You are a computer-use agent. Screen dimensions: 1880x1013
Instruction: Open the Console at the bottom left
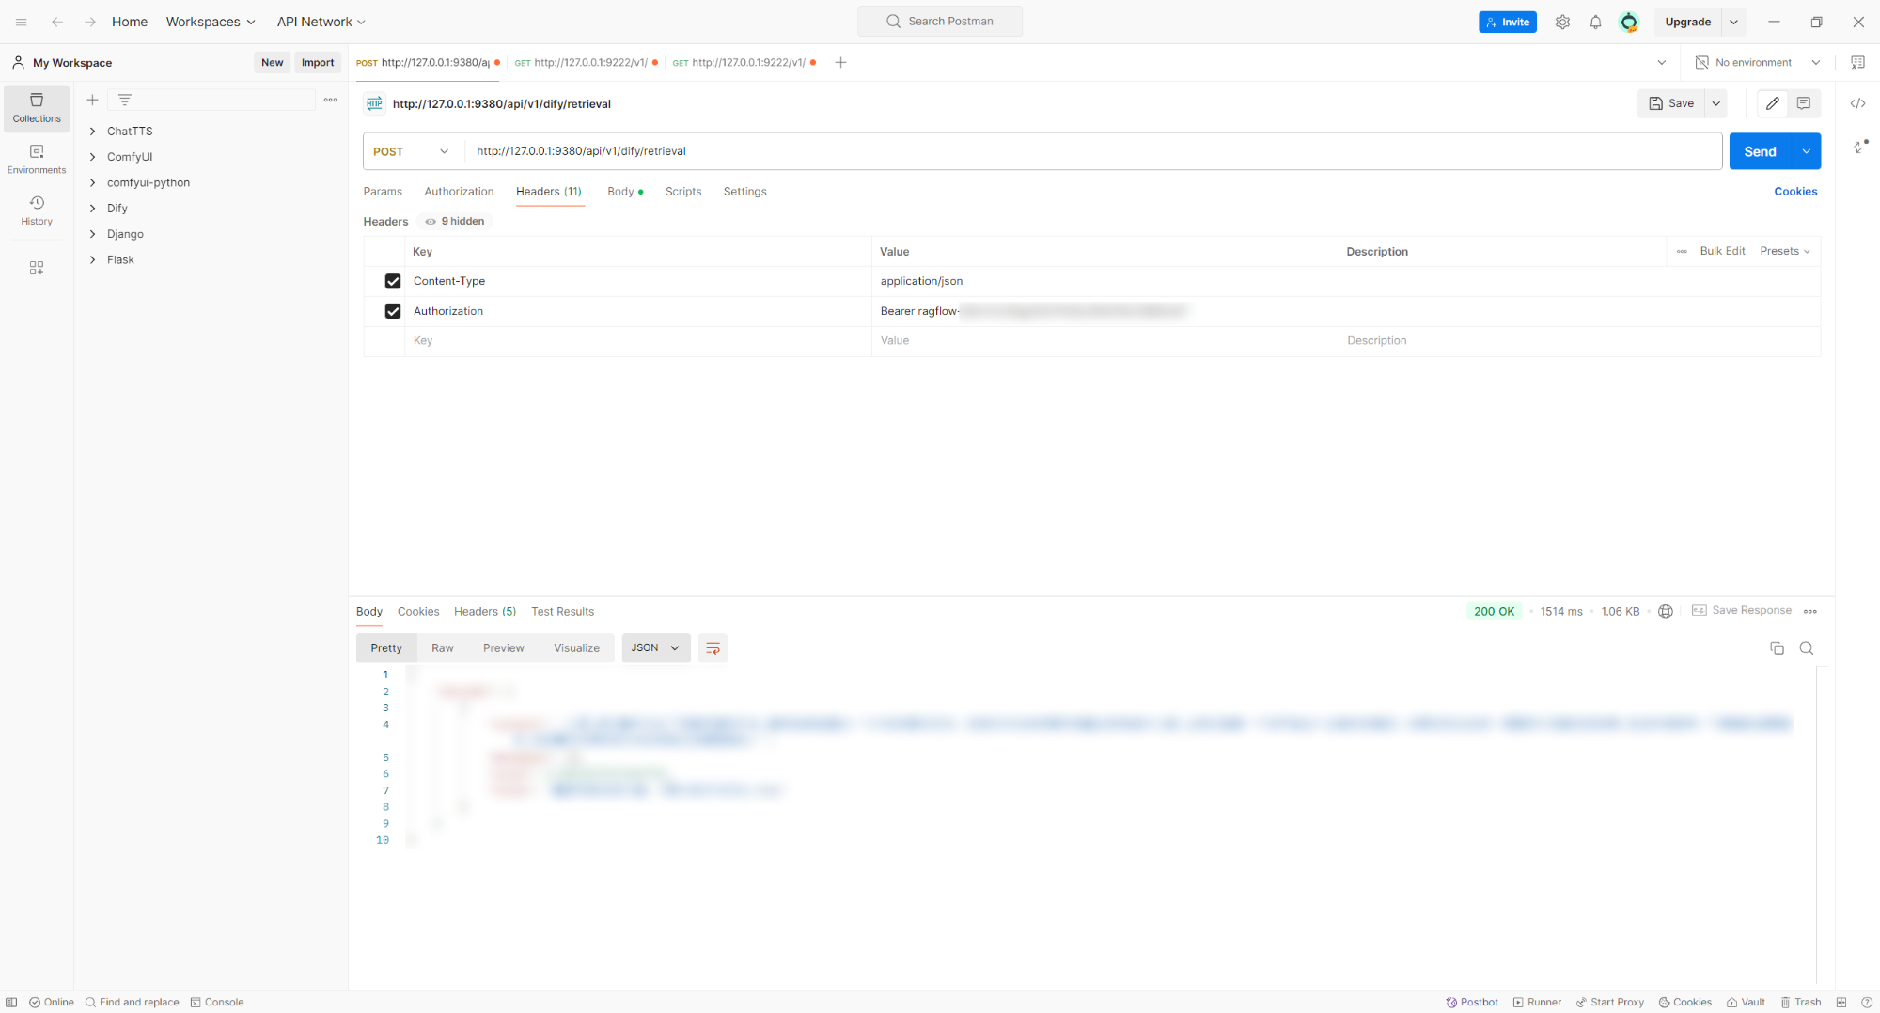[217, 1002]
